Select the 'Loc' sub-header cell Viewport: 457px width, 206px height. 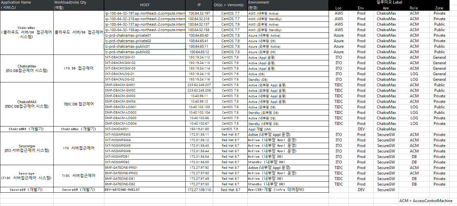click(338, 8)
